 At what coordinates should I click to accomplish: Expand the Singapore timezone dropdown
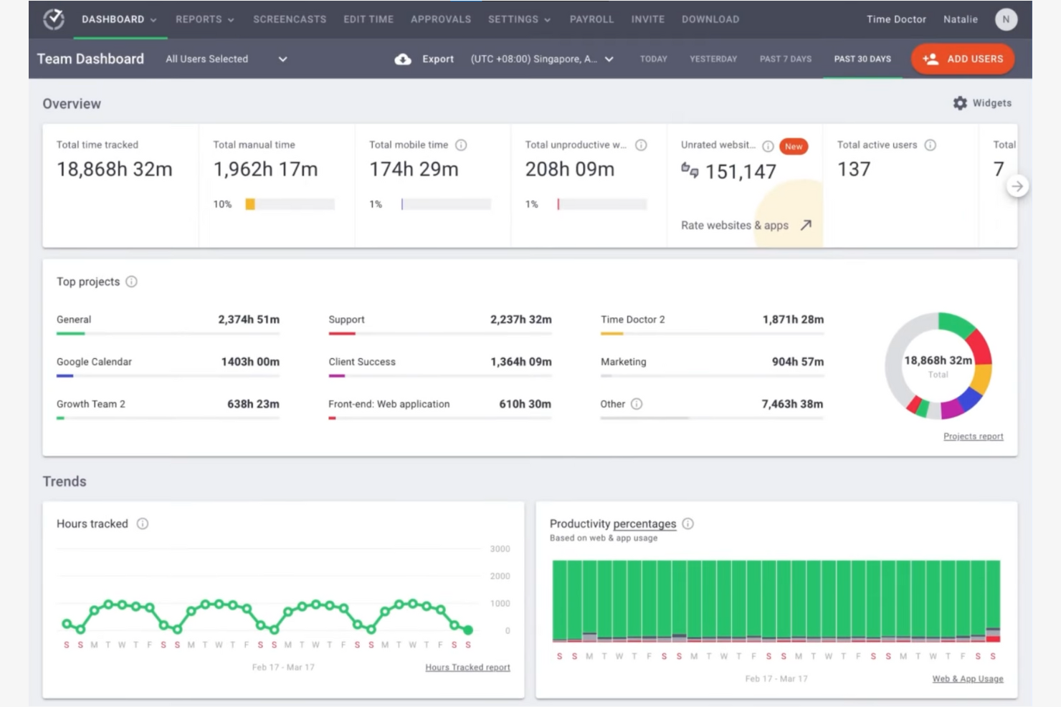pyautogui.click(x=609, y=59)
